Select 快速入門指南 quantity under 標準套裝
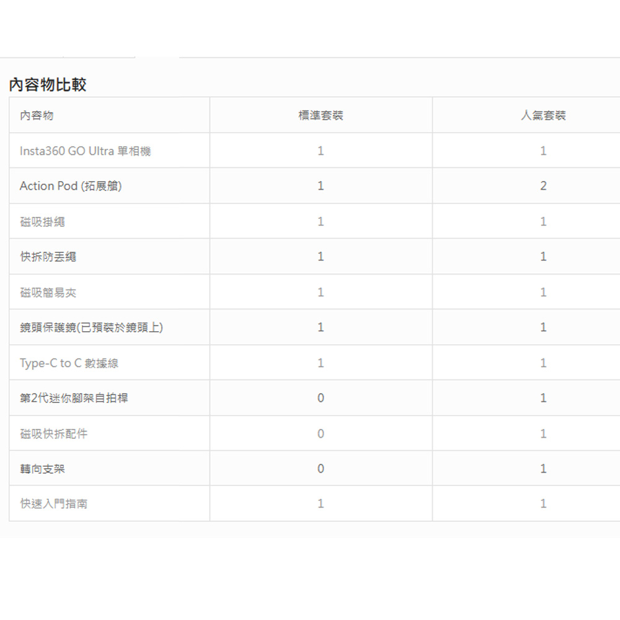 (321, 504)
